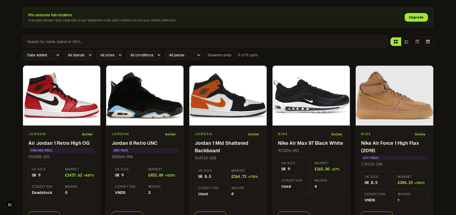
Task: Open the All packs filter dropdown
Action: tap(183, 55)
